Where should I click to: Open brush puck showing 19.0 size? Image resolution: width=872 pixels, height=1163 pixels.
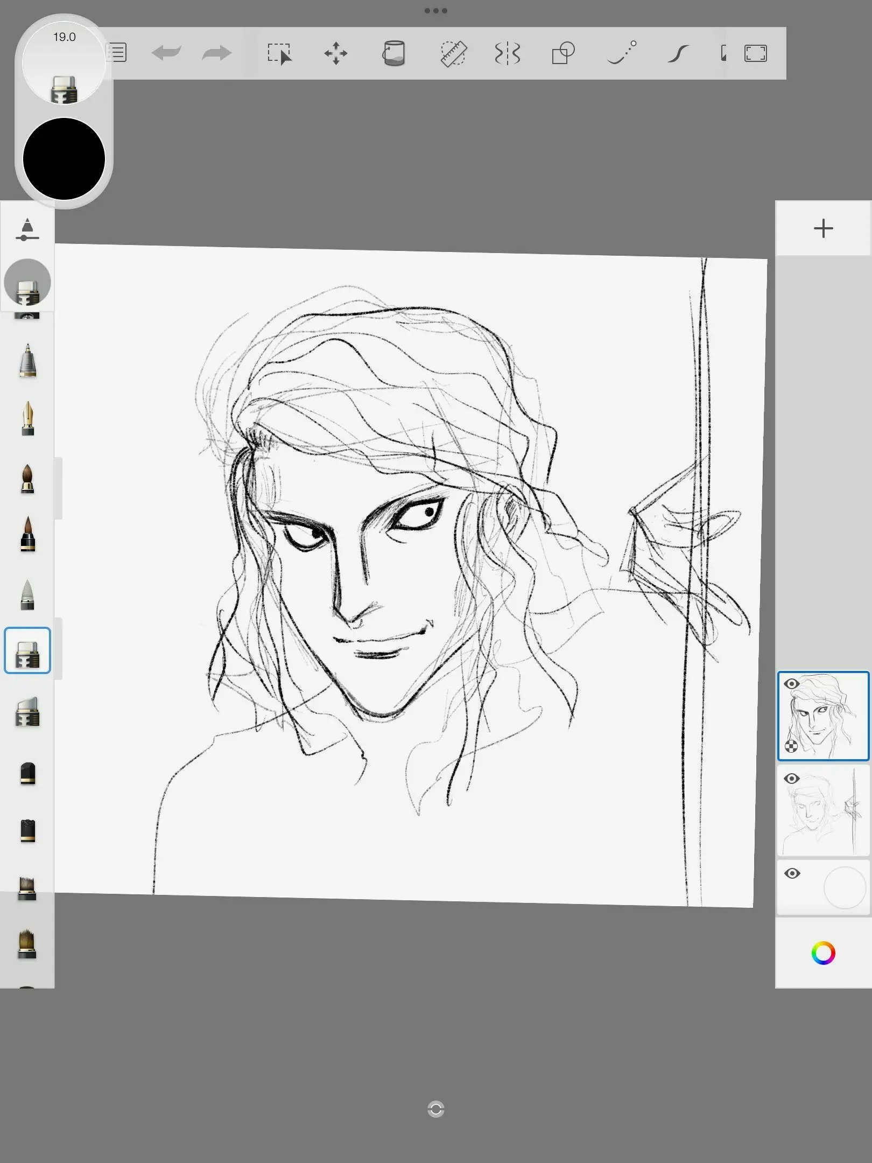(64, 63)
